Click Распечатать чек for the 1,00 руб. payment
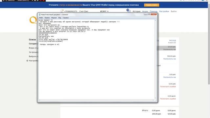210x118 pixels. [170, 77]
